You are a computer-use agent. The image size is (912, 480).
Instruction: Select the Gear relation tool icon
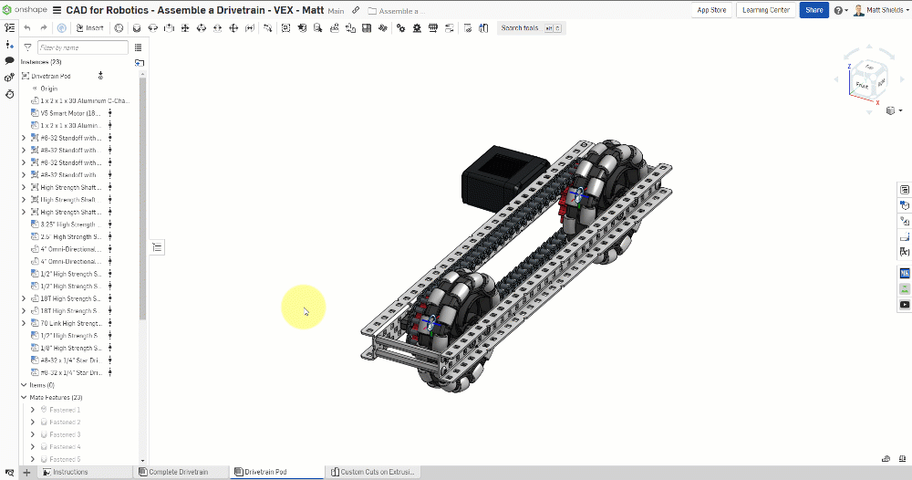400,28
